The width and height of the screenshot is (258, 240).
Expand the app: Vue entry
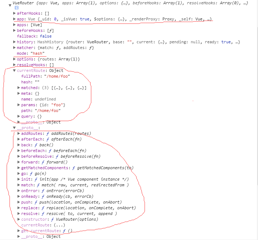[14, 19]
